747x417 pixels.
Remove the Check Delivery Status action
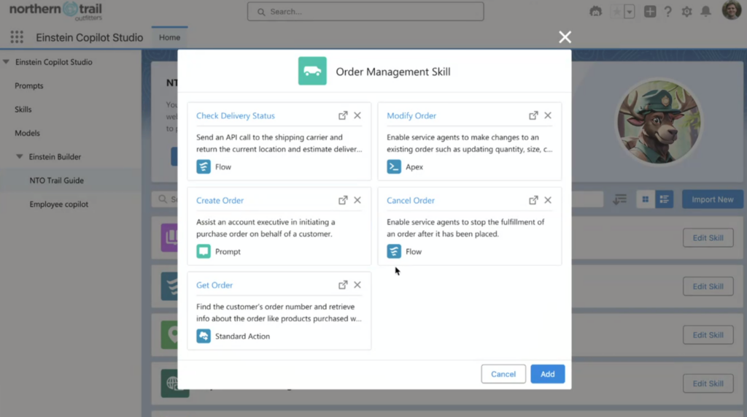pos(357,115)
